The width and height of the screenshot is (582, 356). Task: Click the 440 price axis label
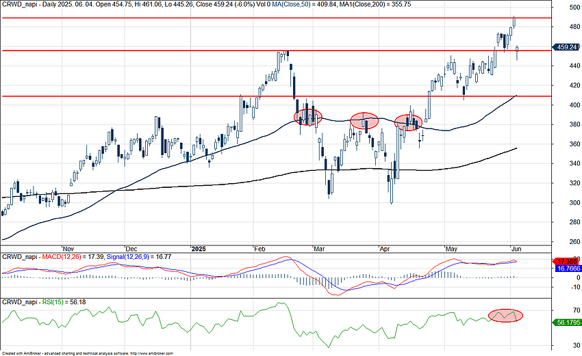point(575,66)
